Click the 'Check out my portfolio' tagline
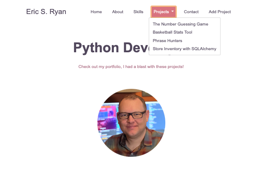Image resolution: width=255 pixels, height=170 pixels. 131,67
